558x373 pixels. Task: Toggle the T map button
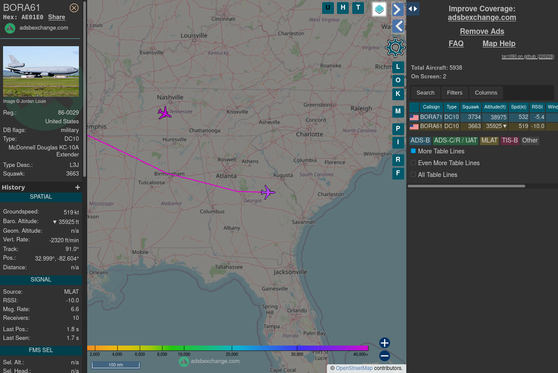[358, 8]
